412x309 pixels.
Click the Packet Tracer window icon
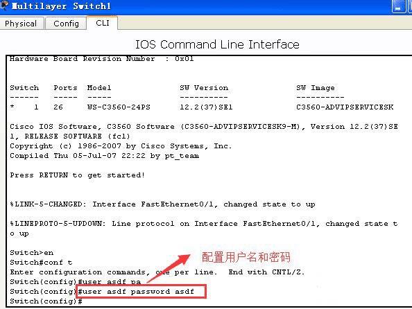[4, 6]
